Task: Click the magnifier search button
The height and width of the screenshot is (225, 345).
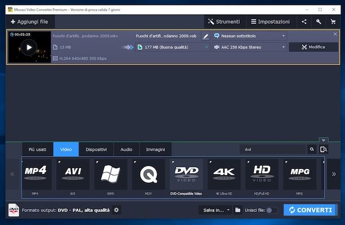Action: click(x=312, y=149)
